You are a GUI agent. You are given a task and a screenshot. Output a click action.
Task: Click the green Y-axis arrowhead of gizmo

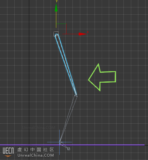(x=56, y=7)
